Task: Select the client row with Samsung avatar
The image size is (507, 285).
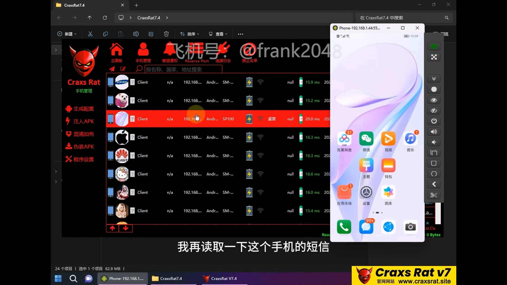Action: pos(218,82)
